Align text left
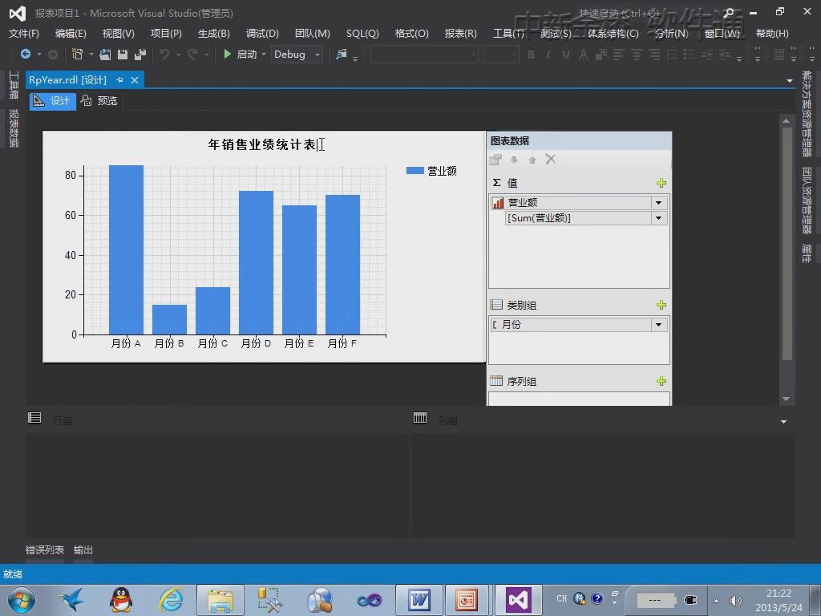821x616 pixels. point(619,55)
